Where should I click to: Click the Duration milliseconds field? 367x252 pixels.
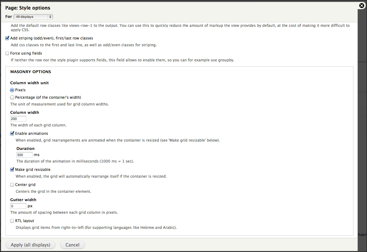24,155
